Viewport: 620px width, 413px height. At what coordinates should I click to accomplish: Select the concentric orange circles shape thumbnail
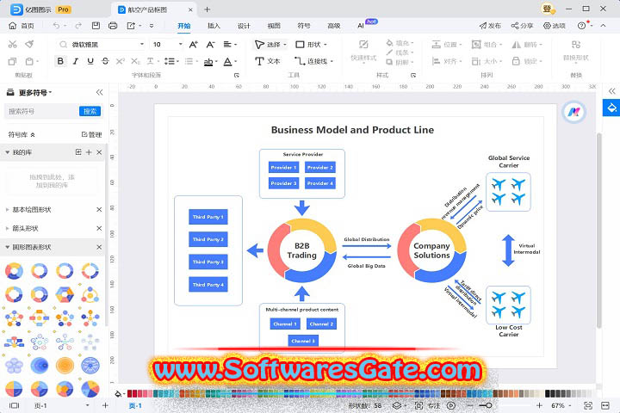[65, 366]
